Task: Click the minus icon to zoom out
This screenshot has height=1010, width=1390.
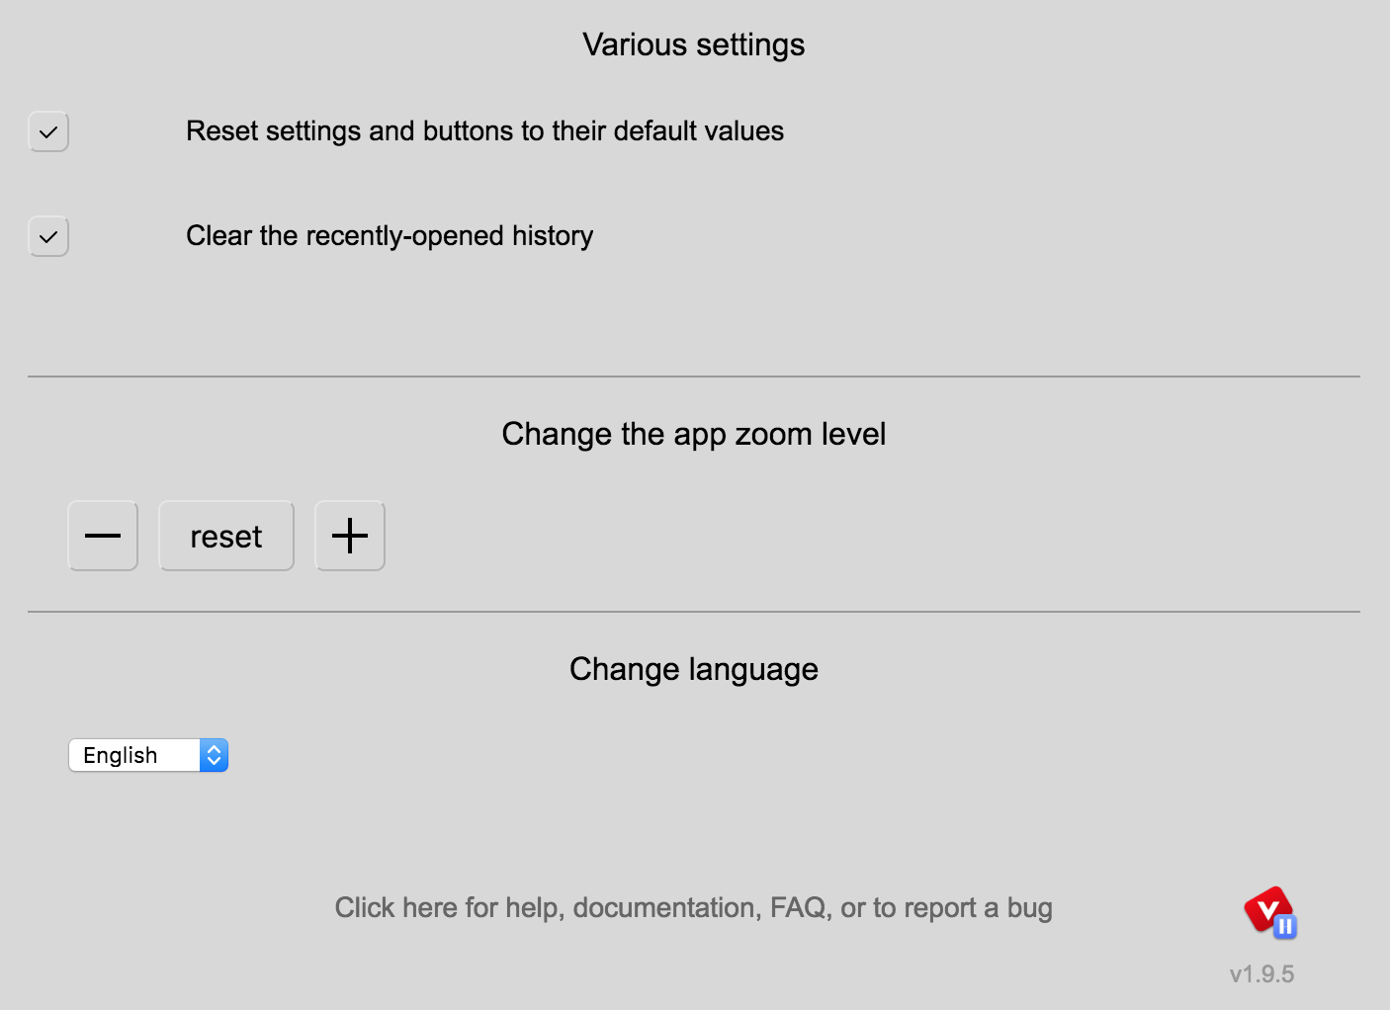Action: pyautogui.click(x=103, y=536)
